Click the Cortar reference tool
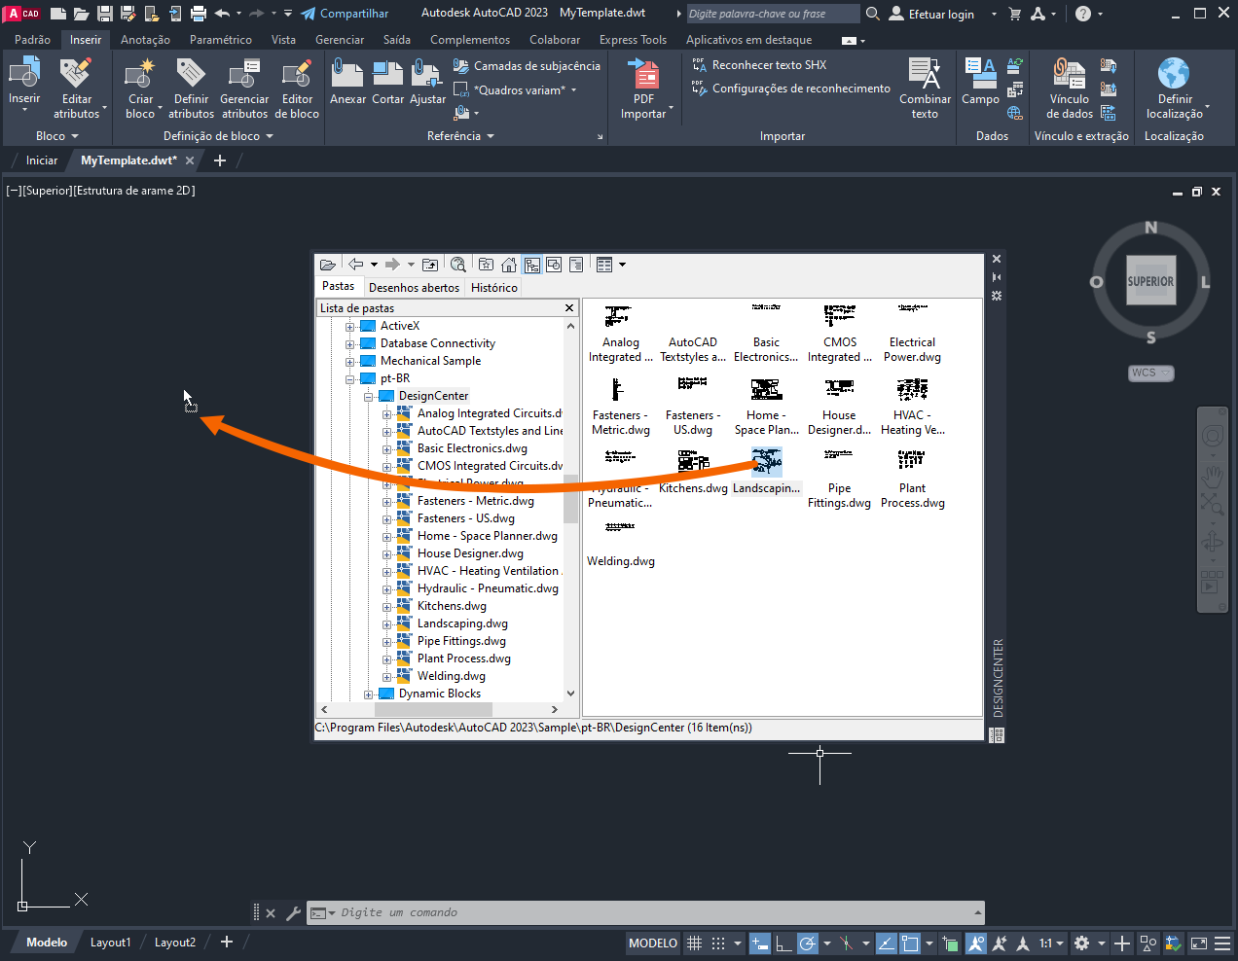The image size is (1238, 961). pos(387,82)
